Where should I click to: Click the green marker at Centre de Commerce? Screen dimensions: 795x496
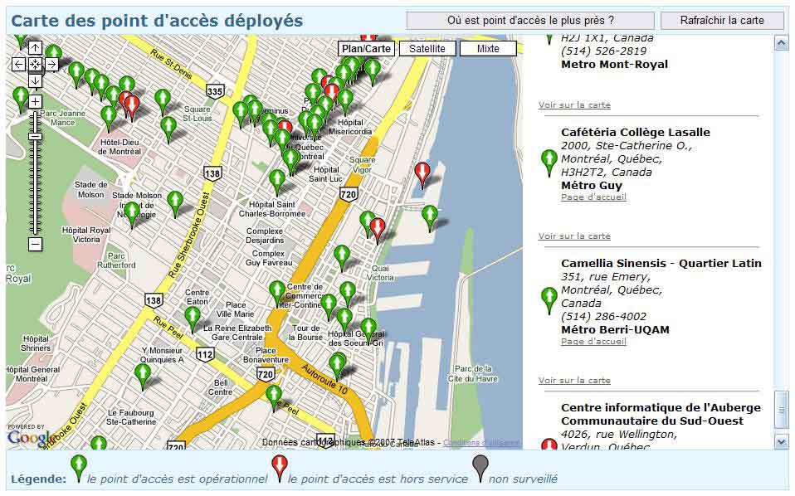click(x=277, y=292)
